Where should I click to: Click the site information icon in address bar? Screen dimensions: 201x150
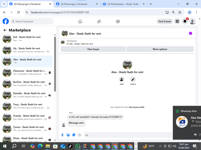27,12
